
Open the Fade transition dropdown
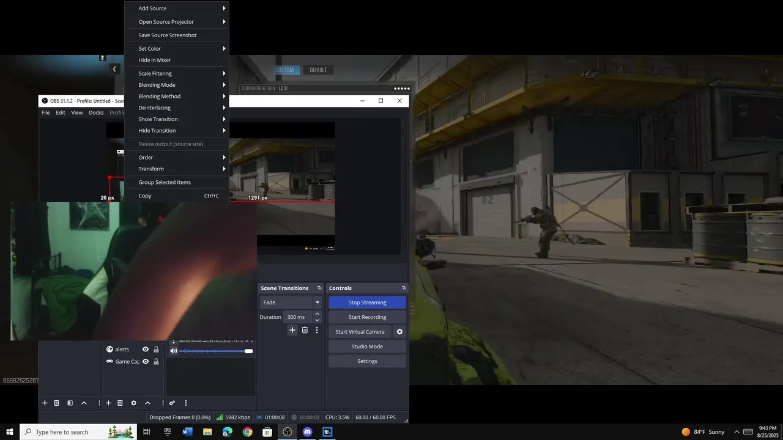291,302
